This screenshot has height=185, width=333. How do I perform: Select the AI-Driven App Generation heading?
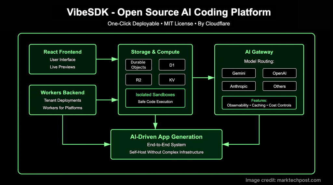coord(166,137)
